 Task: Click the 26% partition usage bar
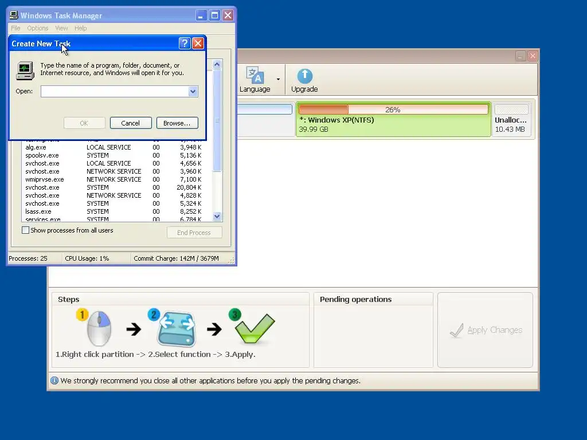393,109
